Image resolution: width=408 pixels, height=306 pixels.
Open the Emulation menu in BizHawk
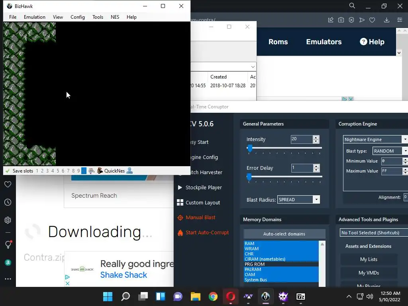[x=35, y=17]
